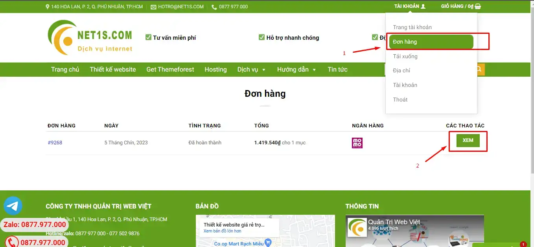The width and height of the screenshot is (534, 247).
Task: Click the phone icon beside 0877 977 000
Action: [x=213, y=7]
